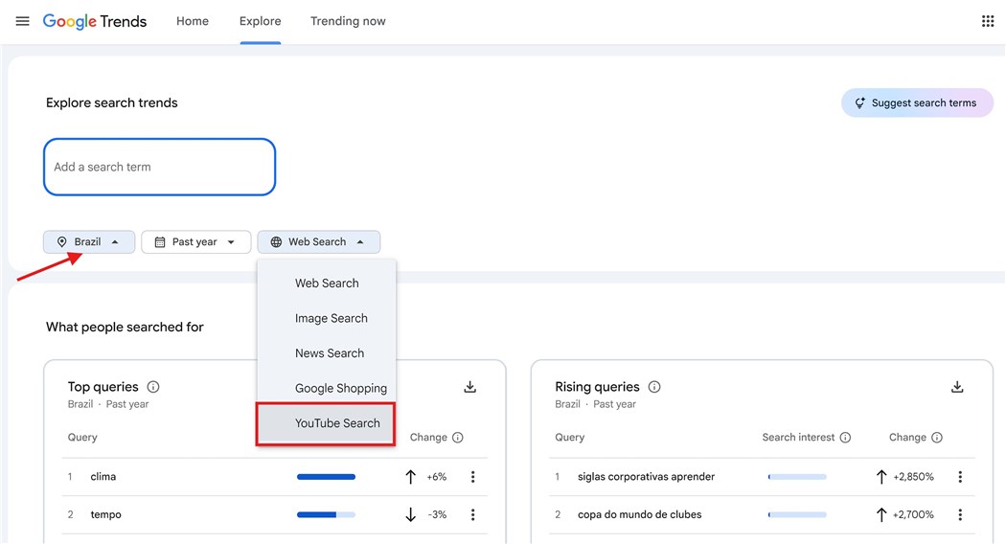Click the tempo search interest bar
Image resolution: width=1006 pixels, height=544 pixels.
pyautogui.click(x=326, y=514)
